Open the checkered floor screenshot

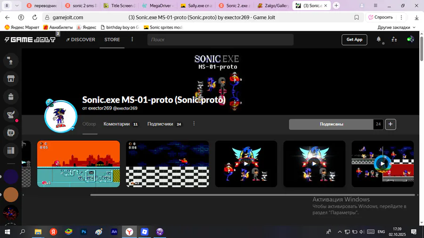(x=167, y=164)
